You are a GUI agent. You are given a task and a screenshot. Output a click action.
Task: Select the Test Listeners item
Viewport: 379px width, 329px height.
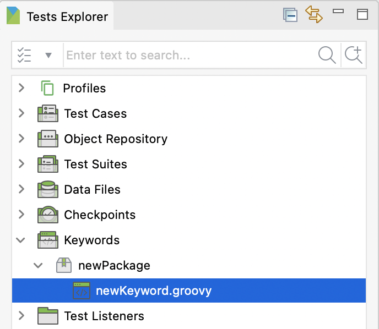point(104,316)
